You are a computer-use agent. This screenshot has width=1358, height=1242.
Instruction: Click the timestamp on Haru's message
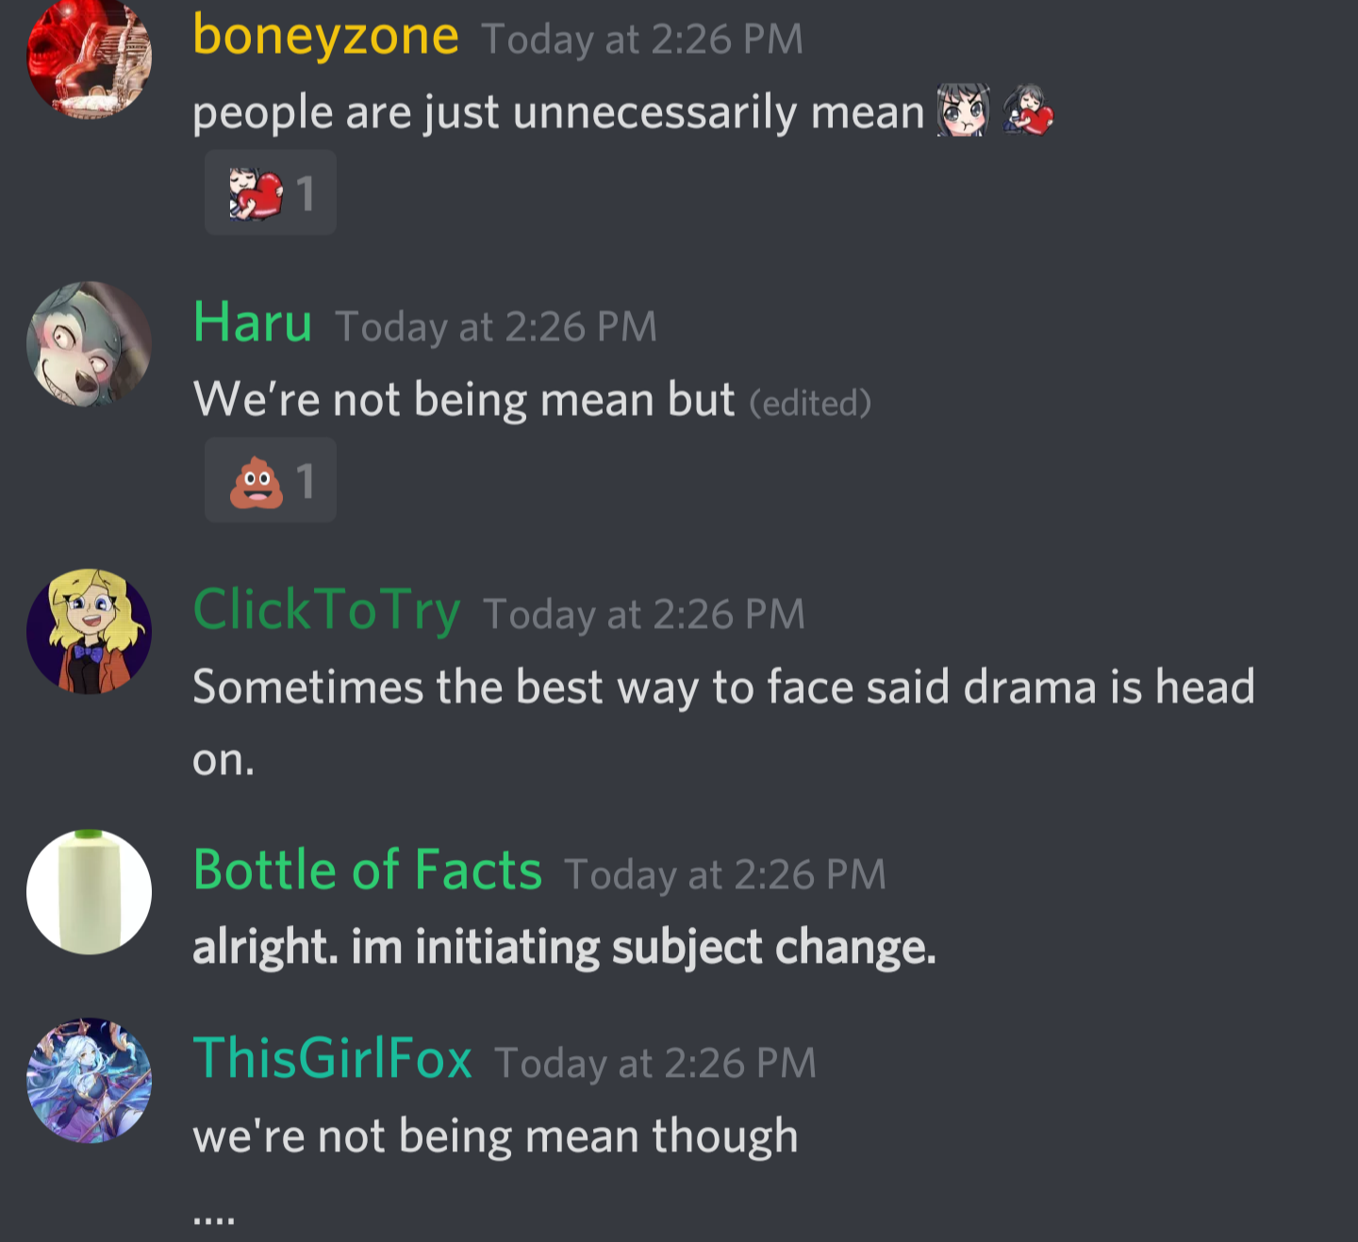(496, 327)
